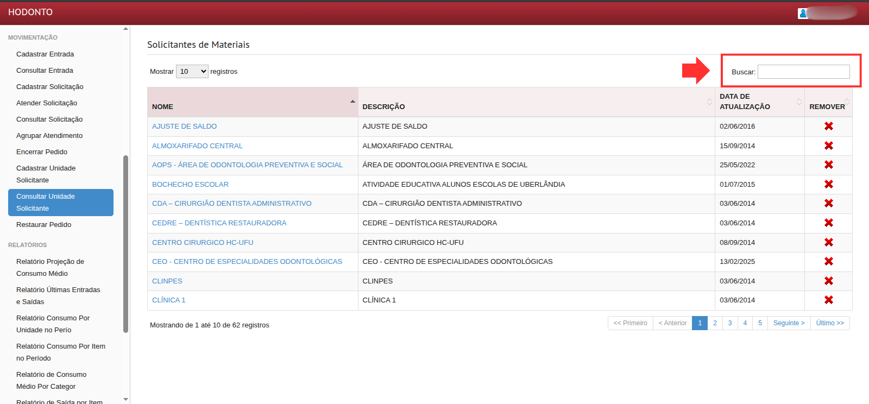
Task: Jump to page 3 of results
Action: click(730, 323)
